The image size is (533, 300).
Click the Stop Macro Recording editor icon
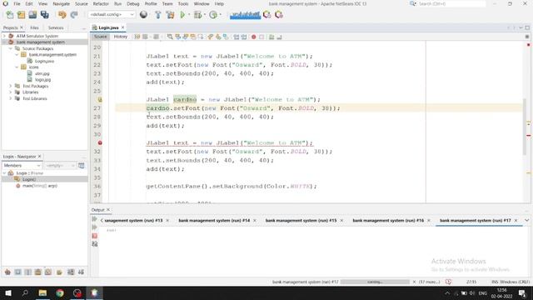[x=262, y=37]
